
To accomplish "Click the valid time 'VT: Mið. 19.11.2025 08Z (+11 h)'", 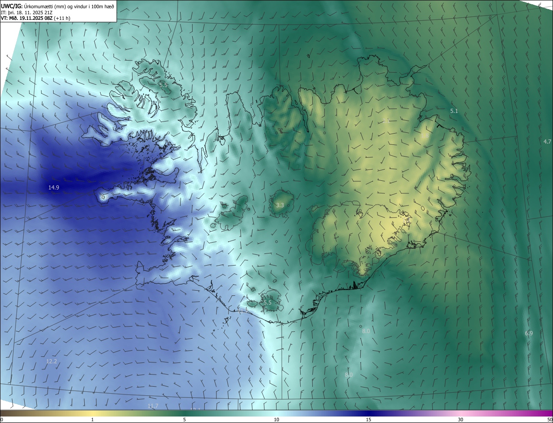I will pyautogui.click(x=36, y=19).
